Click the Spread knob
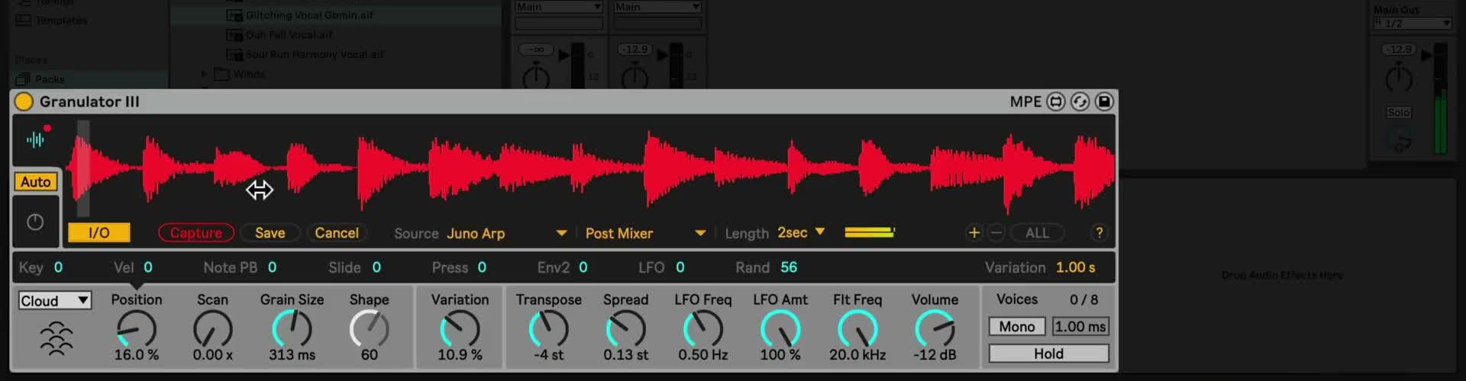 (x=625, y=329)
